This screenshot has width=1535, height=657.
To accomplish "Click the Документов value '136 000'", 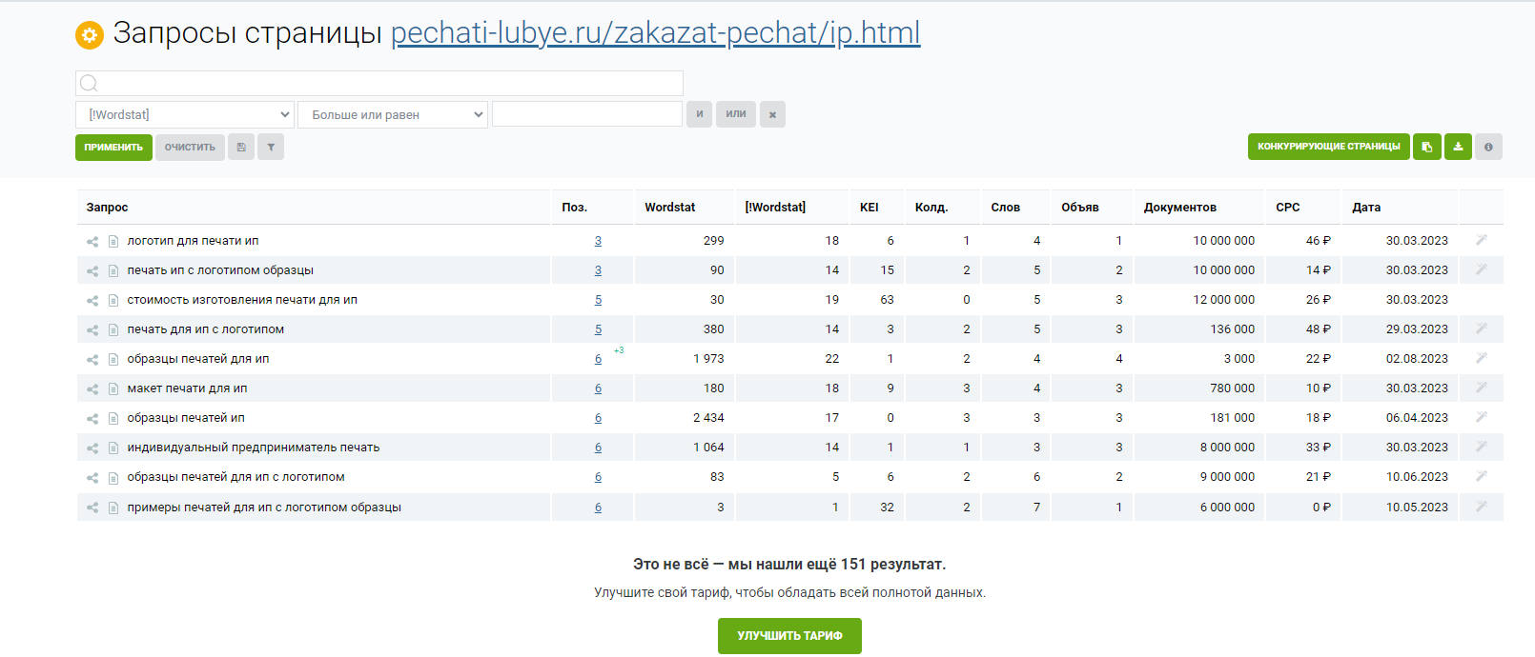I will tap(1233, 329).
